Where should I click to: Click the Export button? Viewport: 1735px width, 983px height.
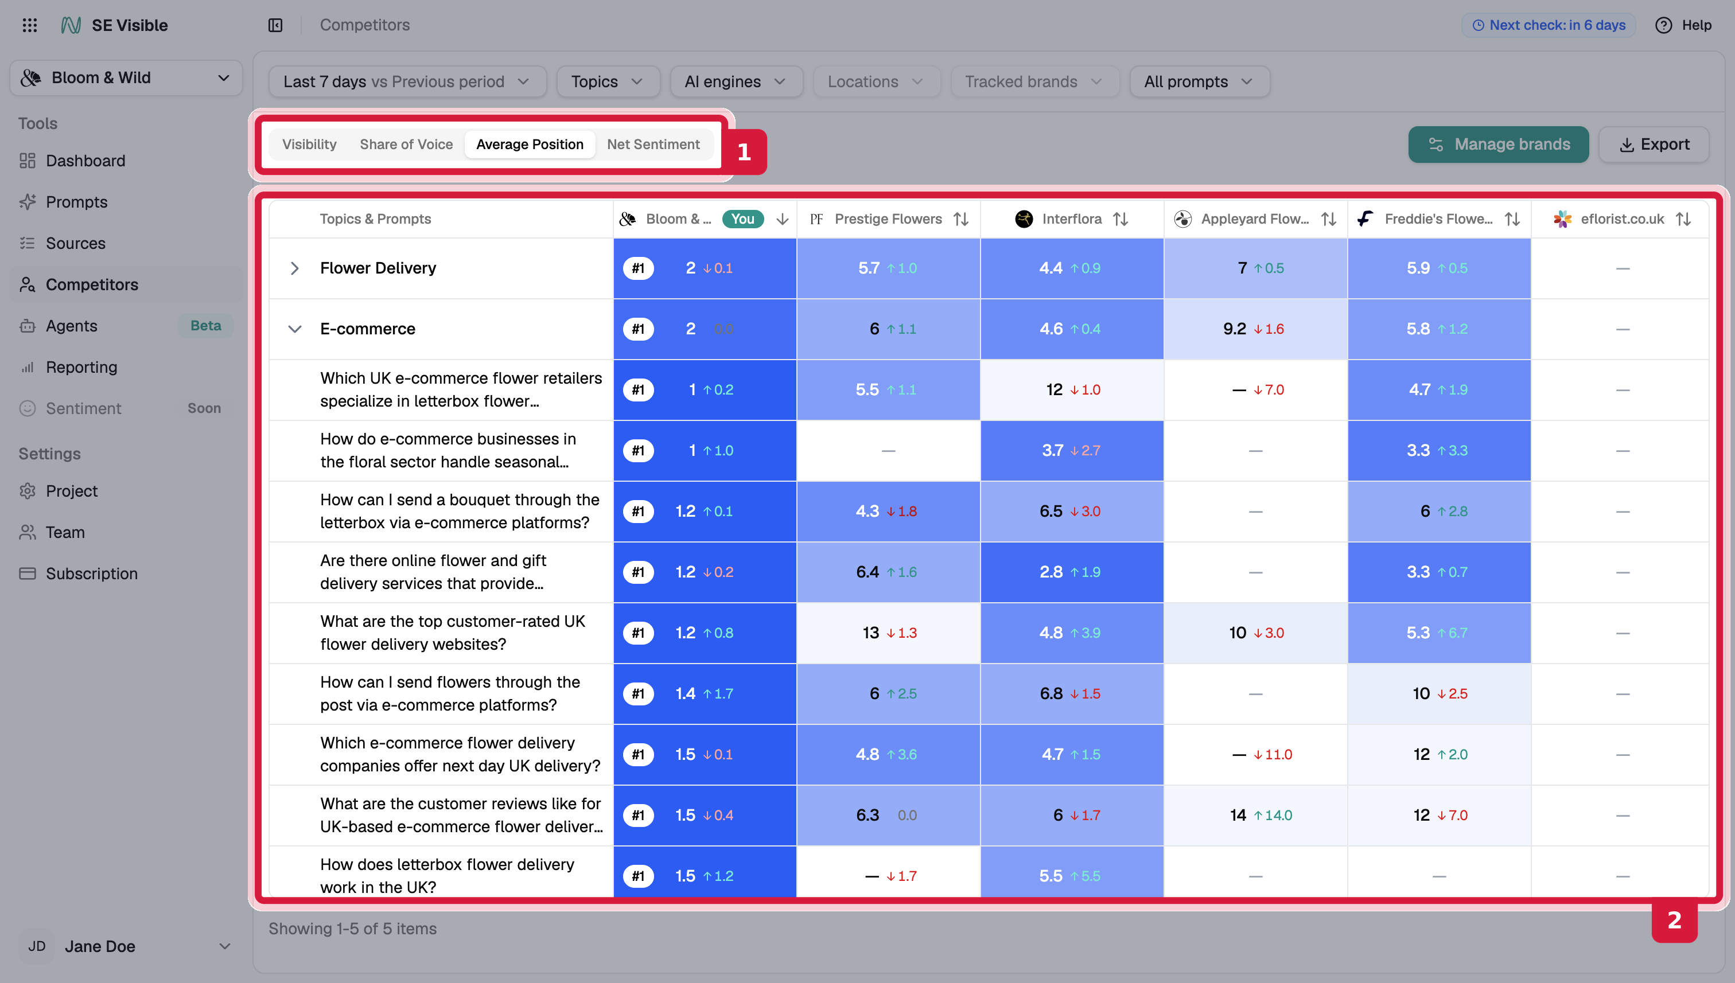click(x=1654, y=145)
